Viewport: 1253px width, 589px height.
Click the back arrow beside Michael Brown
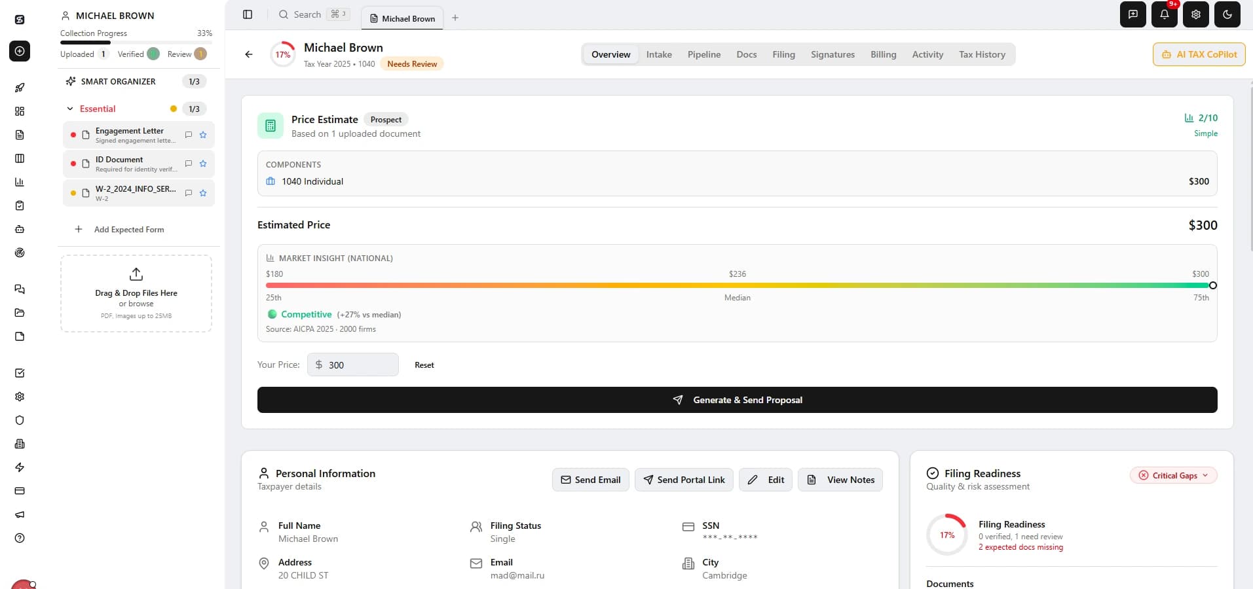pyautogui.click(x=249, y=54)
